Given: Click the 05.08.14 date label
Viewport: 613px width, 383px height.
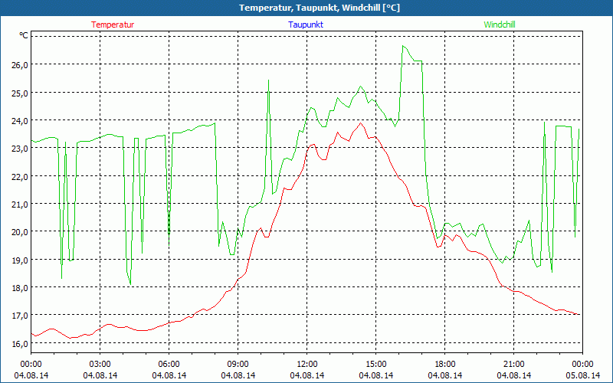Looking at the screenshot, I should click(583, 375).
